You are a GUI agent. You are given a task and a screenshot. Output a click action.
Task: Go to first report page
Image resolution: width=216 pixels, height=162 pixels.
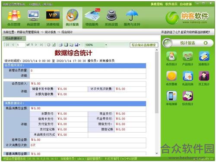7,45
